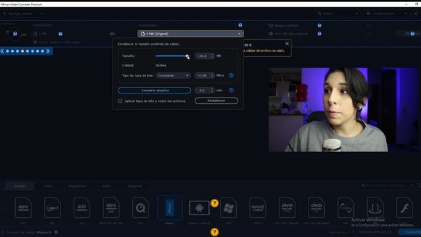The height and width of the screenshot is (237, 421).
Task: Open the 'Constante' bitrate type dropdown
Action: click(x=173, y=76)
